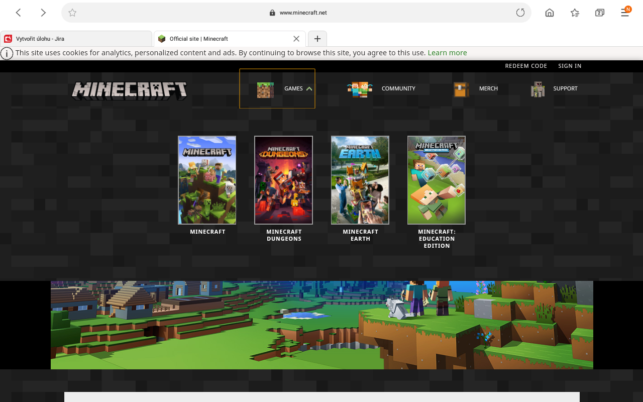Open a new browser tab

(x=317, y=39)
